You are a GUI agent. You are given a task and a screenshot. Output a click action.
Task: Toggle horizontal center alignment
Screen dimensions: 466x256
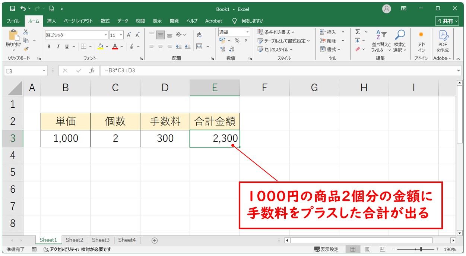tap(161, 47)
